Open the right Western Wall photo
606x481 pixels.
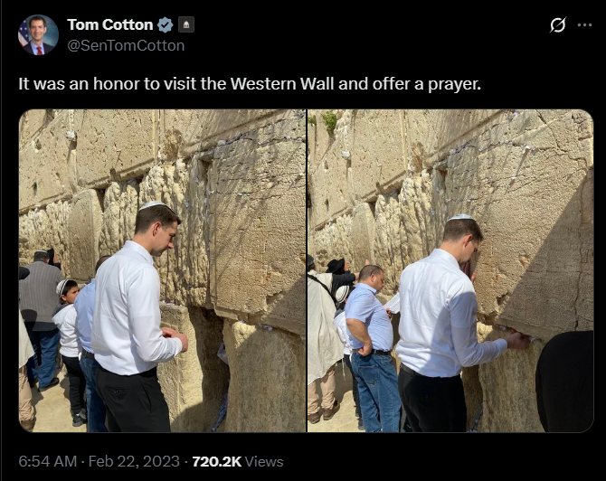[450, 270]
